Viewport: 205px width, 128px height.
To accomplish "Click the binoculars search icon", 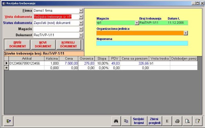I will click(116, 121).
